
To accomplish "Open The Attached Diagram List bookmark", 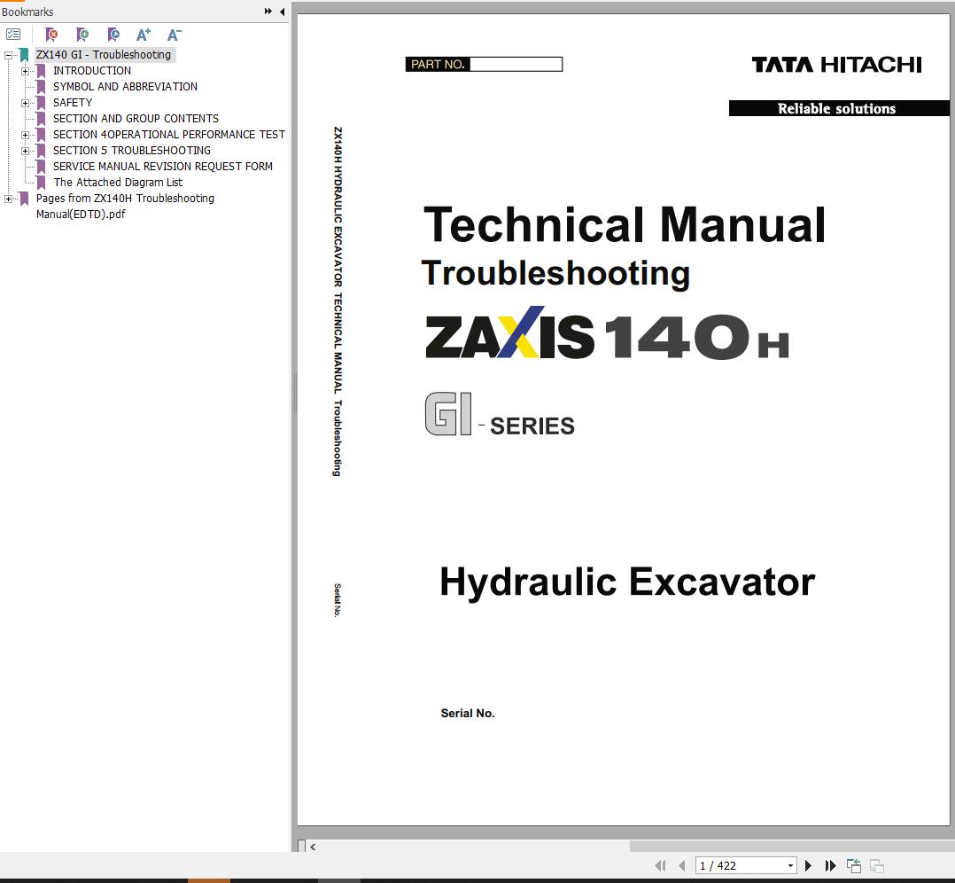I will [118, 183].
